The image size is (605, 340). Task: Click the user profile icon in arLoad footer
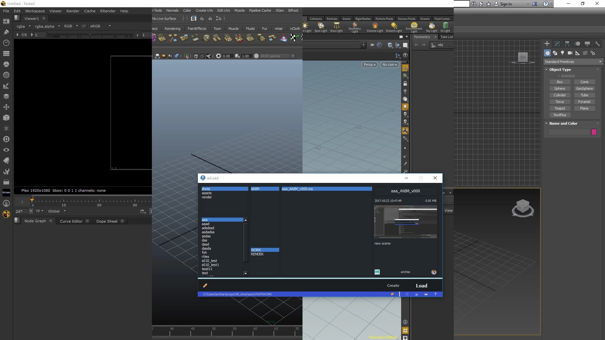(x=417, y=294)
